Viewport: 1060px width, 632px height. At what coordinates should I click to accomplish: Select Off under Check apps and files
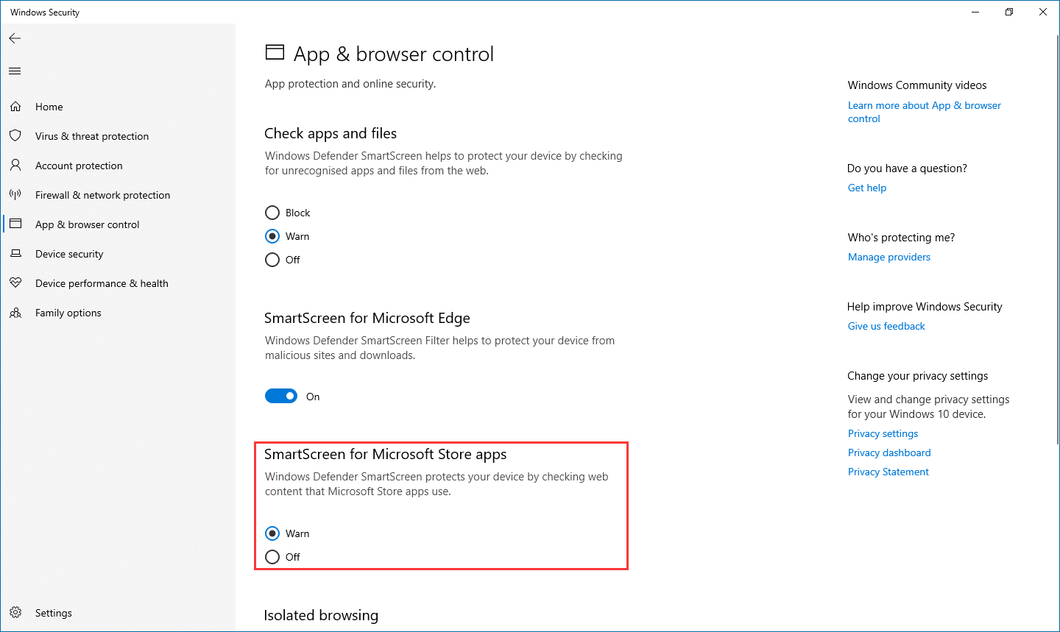pyautogui.click(x=272, y=260)
